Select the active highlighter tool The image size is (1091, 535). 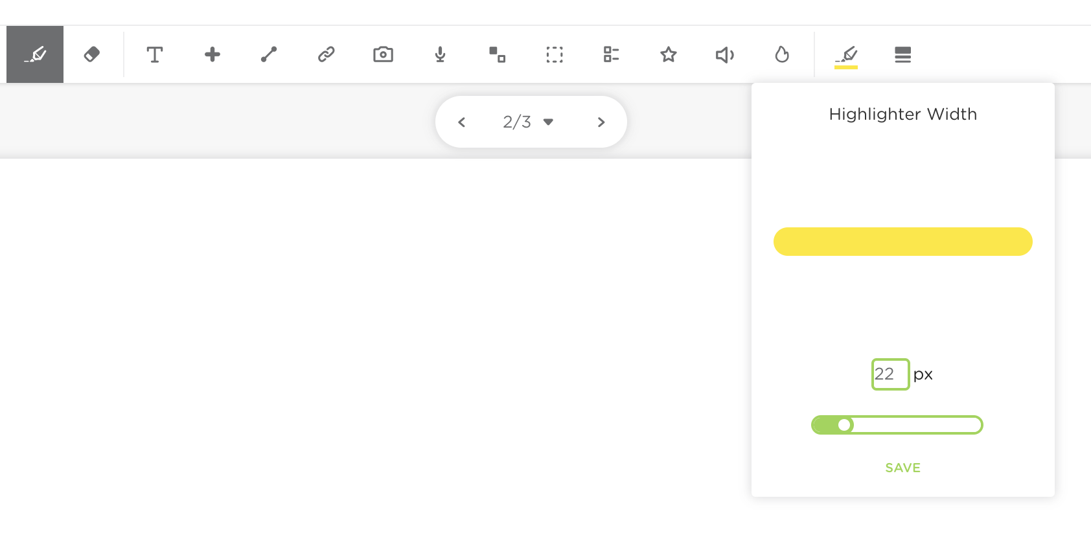click(x=35, y=54)
